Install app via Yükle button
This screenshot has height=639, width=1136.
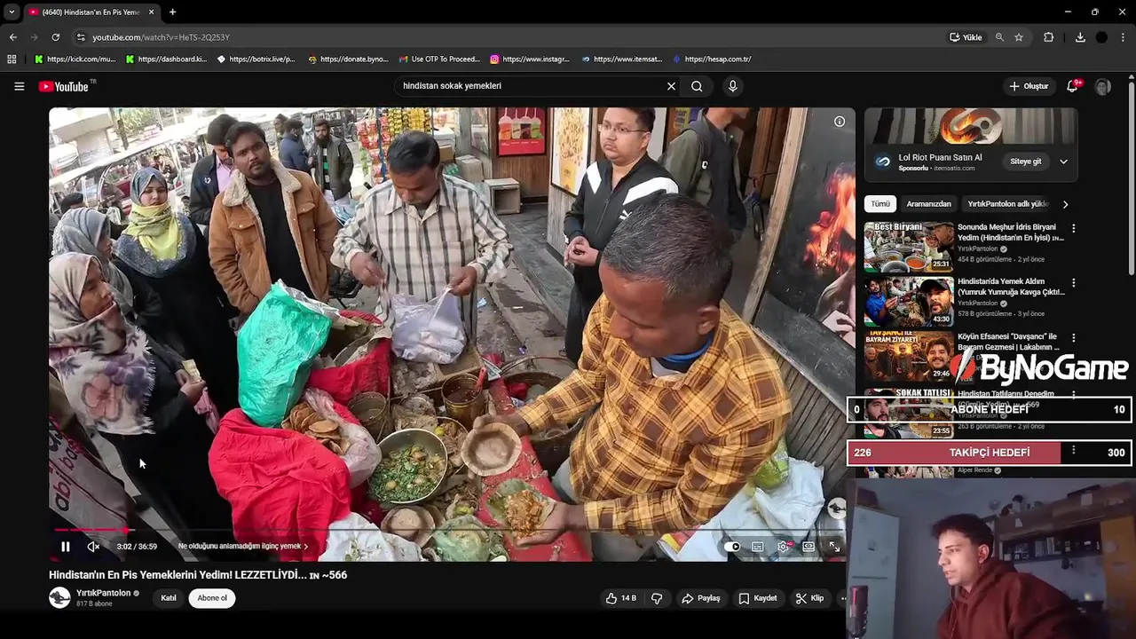[966, 37]
